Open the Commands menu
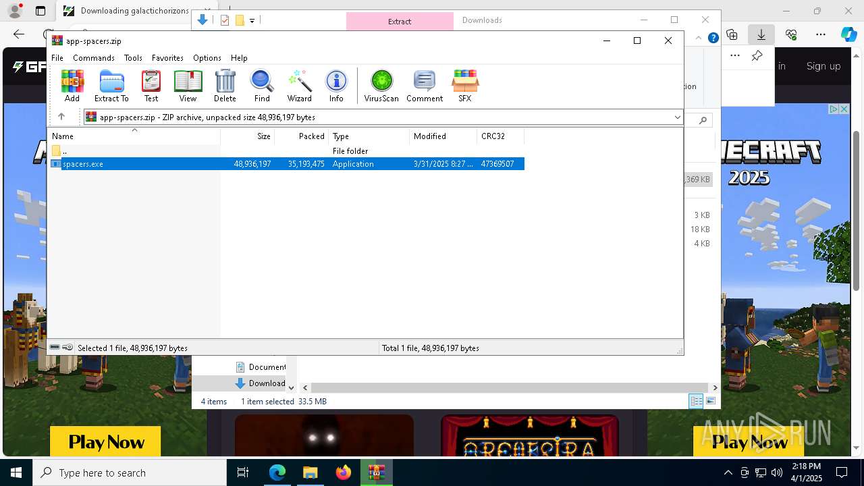The height and width of the screenshot is (486, 864). tap(94, 58)
